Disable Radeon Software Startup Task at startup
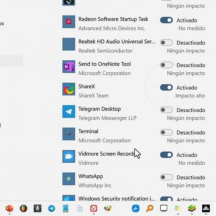 [166, 20]
